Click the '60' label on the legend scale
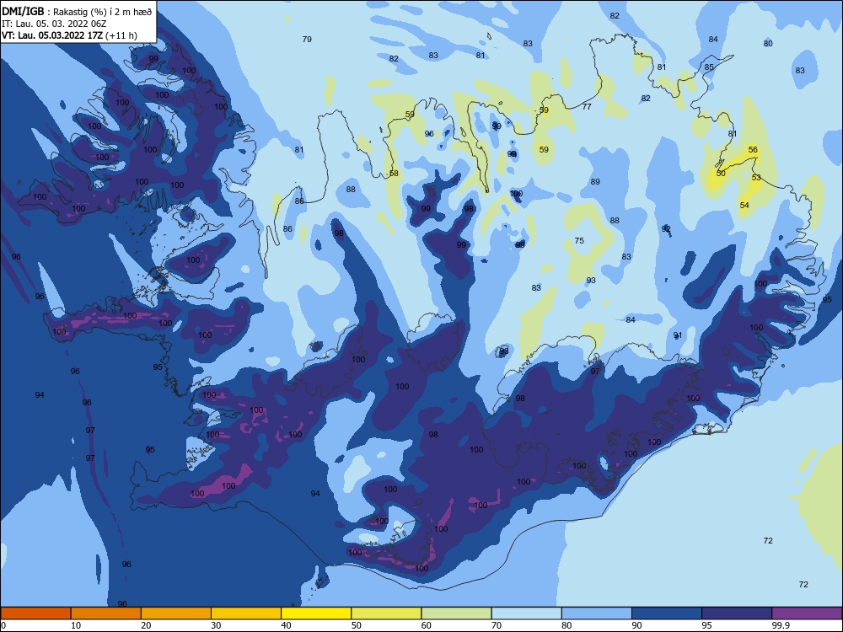Screen dimensions: 843x632 click(x=427, y=625)
